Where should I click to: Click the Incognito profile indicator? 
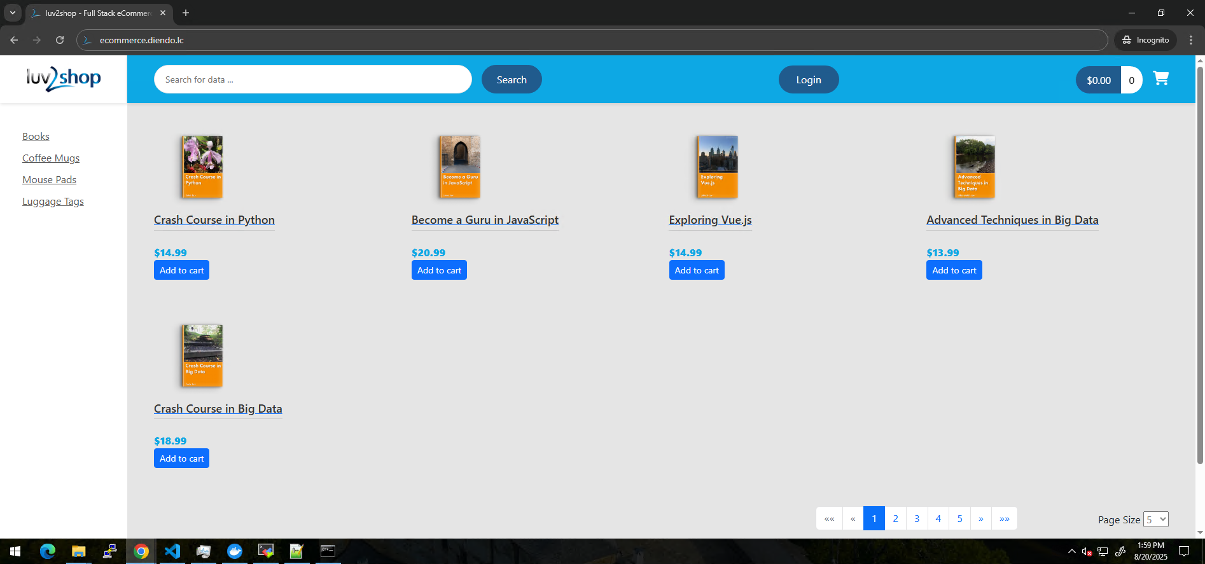click(x=1145, y=40)
